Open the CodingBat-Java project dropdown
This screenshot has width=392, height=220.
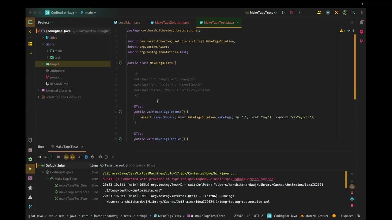pyautogui.click(x=61, y=13)
